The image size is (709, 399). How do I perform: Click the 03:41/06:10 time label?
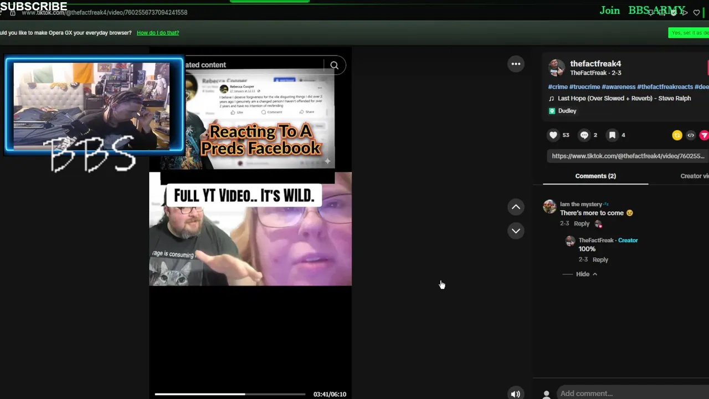click(330, 394)
